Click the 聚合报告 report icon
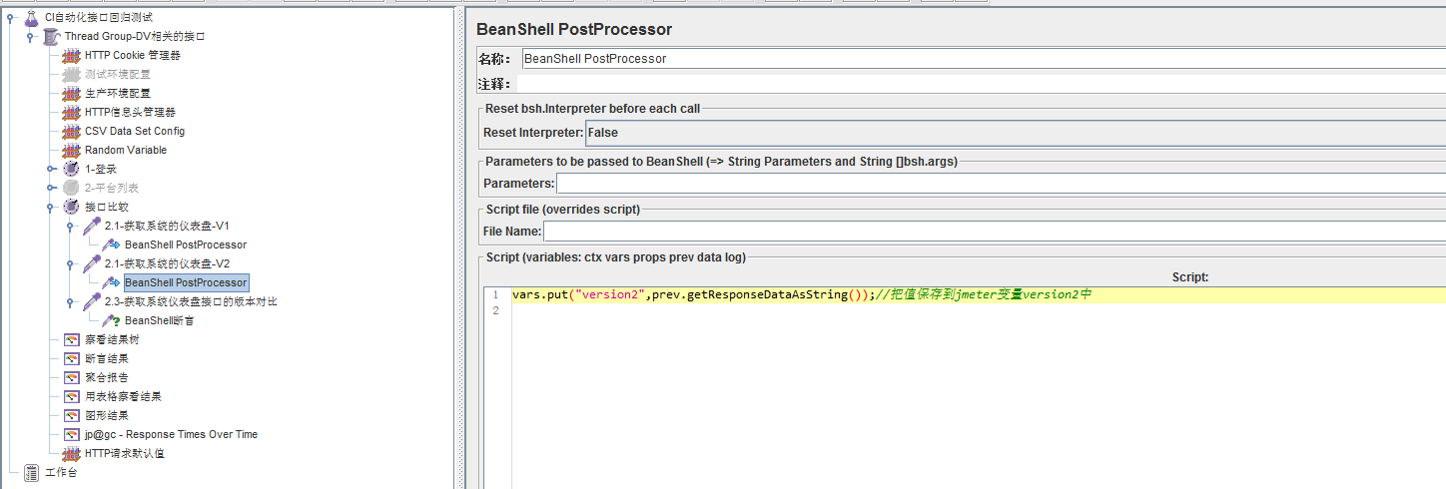This screenshot has width=1446, height=489. coord(71,377)
